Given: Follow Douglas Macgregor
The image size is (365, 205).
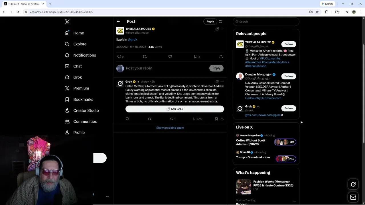Looking at the screenshot, I should click(x=289, y=76).
